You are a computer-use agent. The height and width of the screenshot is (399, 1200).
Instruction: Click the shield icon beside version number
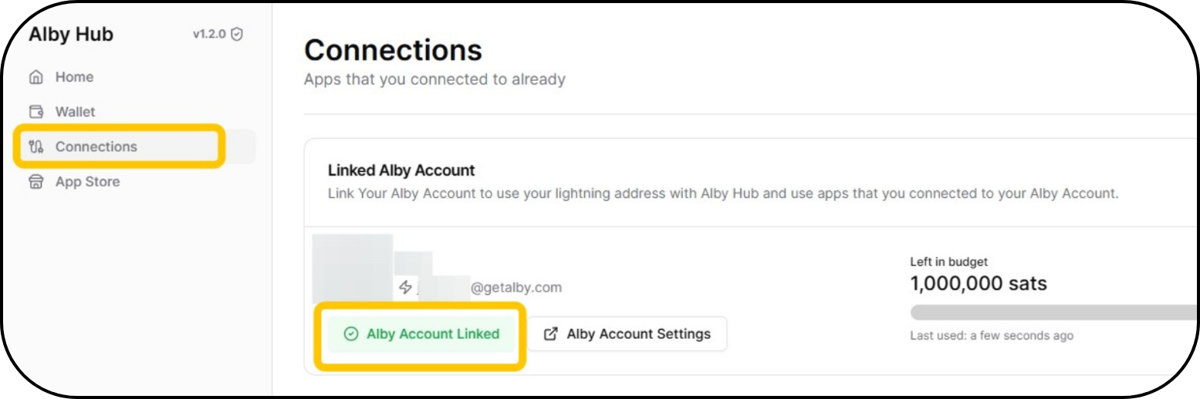(x=237, y=35)
